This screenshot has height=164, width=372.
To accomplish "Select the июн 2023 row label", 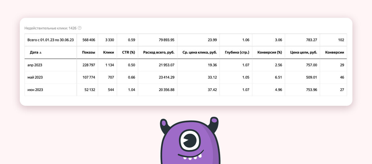I will tap(35, 90).
